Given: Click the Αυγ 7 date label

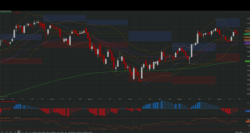Looking at the screenshot, I should click(x=52, y=99).
